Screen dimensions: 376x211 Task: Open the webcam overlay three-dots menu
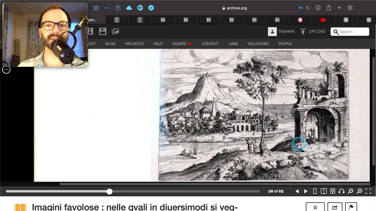pos(6,70)
